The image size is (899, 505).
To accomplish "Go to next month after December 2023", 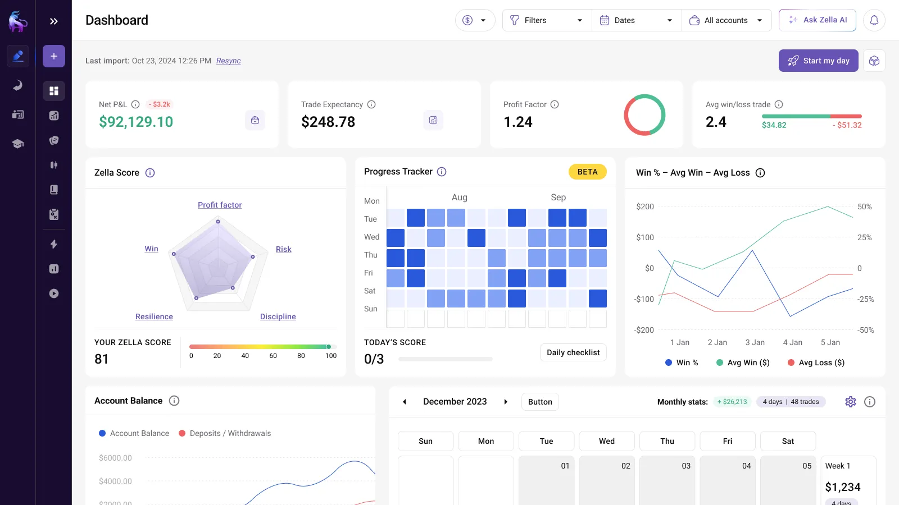I will 506,402.
